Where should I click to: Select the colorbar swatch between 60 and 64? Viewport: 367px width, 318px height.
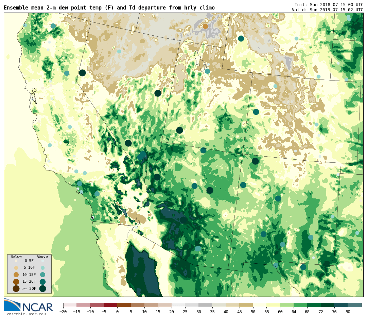(x=287, y=305)
